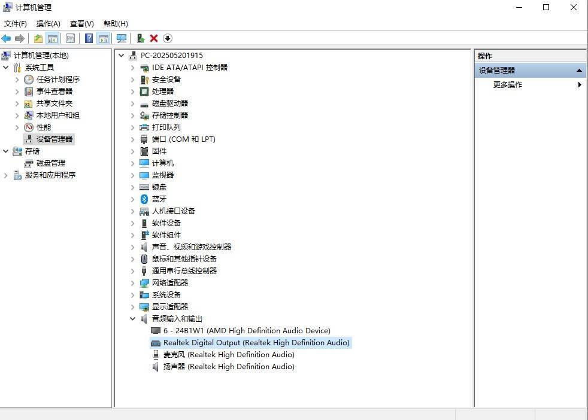Select 设备管理器 in the left tree

tap(54, 139)
